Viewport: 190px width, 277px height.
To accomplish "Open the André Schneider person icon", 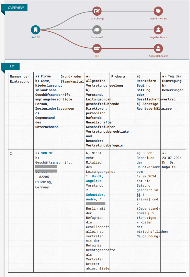I will click(x=158, y=48).
